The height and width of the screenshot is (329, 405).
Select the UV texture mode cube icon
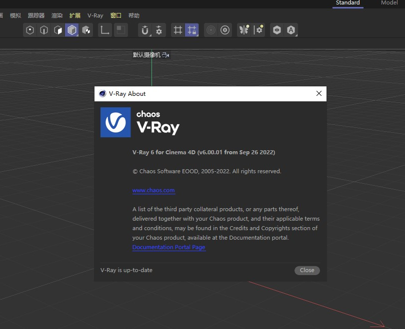click(86, 30)
